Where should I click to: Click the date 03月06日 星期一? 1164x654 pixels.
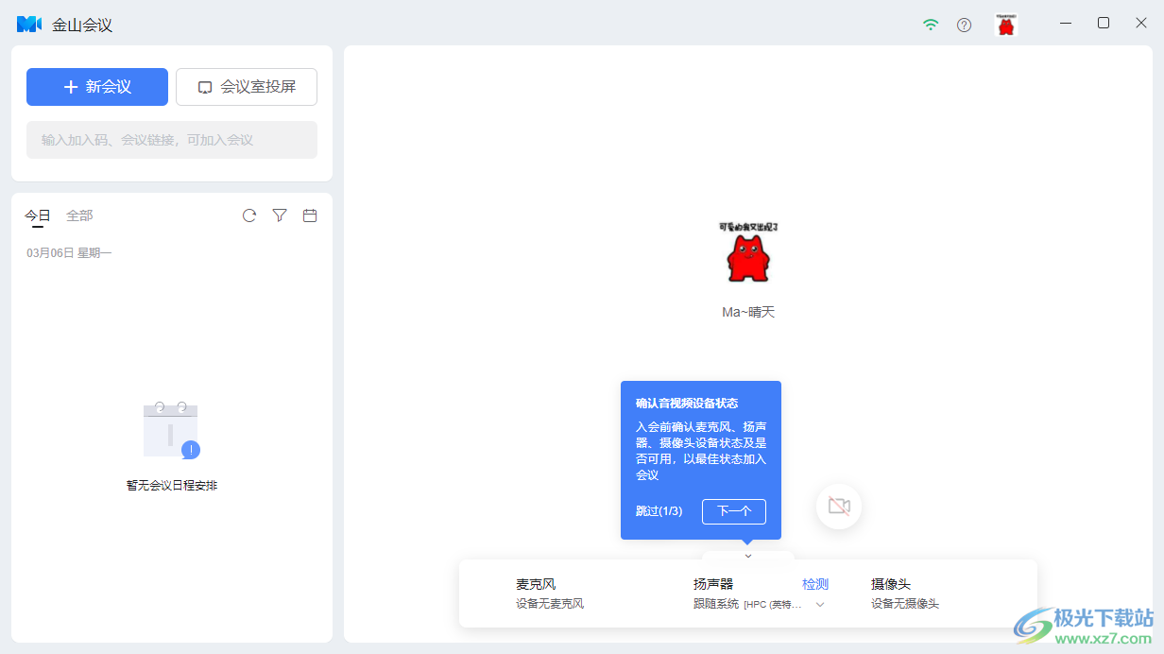pos(69,253)
